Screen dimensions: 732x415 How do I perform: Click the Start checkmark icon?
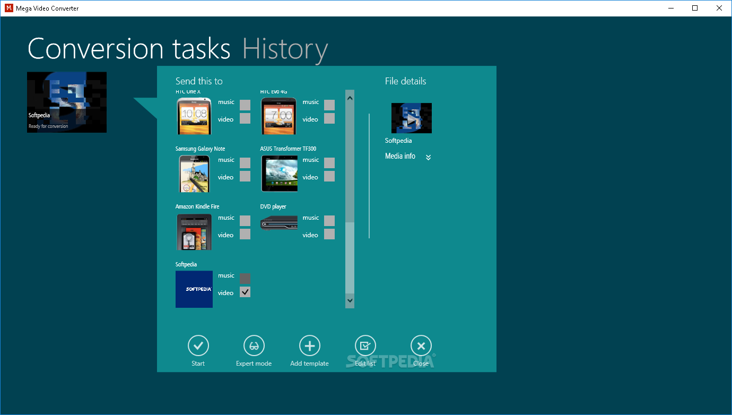[x=198, y=346]
